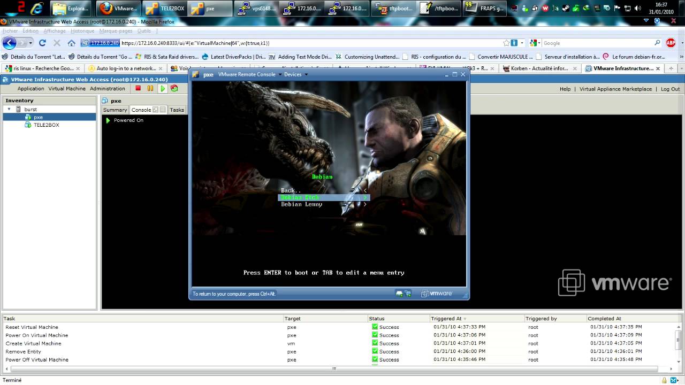Open the TELE2BOX taskbar window
This screenshot has width=685, height=385.
(x=165, y=9)
